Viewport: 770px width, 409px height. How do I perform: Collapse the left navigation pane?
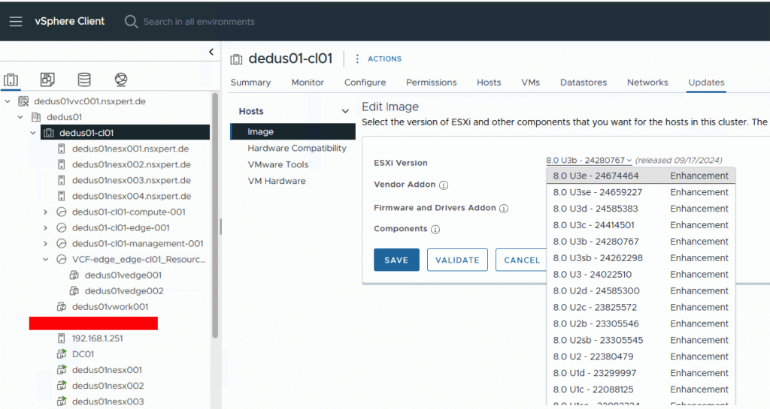coord(211,51)
